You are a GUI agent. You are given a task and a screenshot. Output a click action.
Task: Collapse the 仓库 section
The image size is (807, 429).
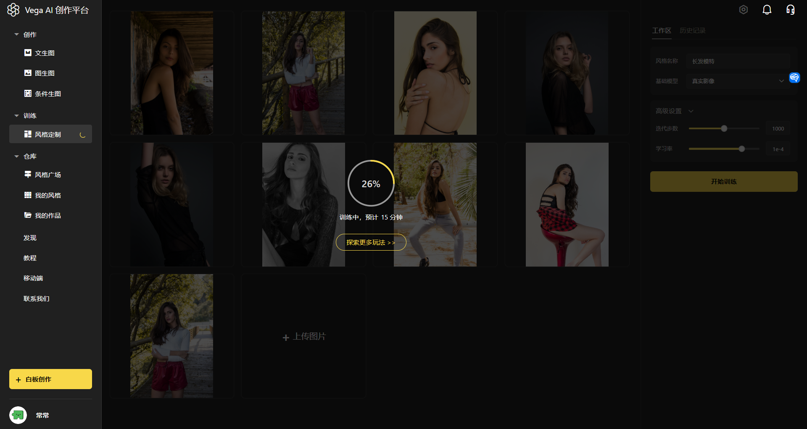click(x=17, y=156)
